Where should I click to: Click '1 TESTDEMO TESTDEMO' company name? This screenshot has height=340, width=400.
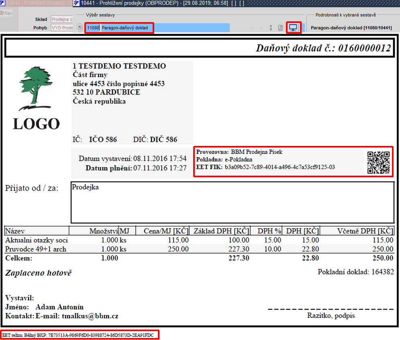(x=119, y=66)
